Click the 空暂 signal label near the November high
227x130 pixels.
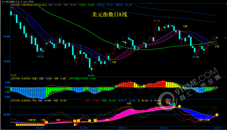185,26
